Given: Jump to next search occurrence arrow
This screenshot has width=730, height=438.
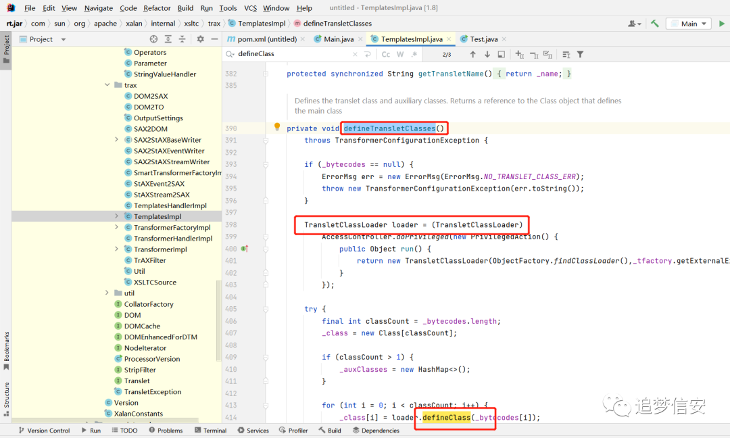Looking at the screenshot, I should (x=487, y=55).
